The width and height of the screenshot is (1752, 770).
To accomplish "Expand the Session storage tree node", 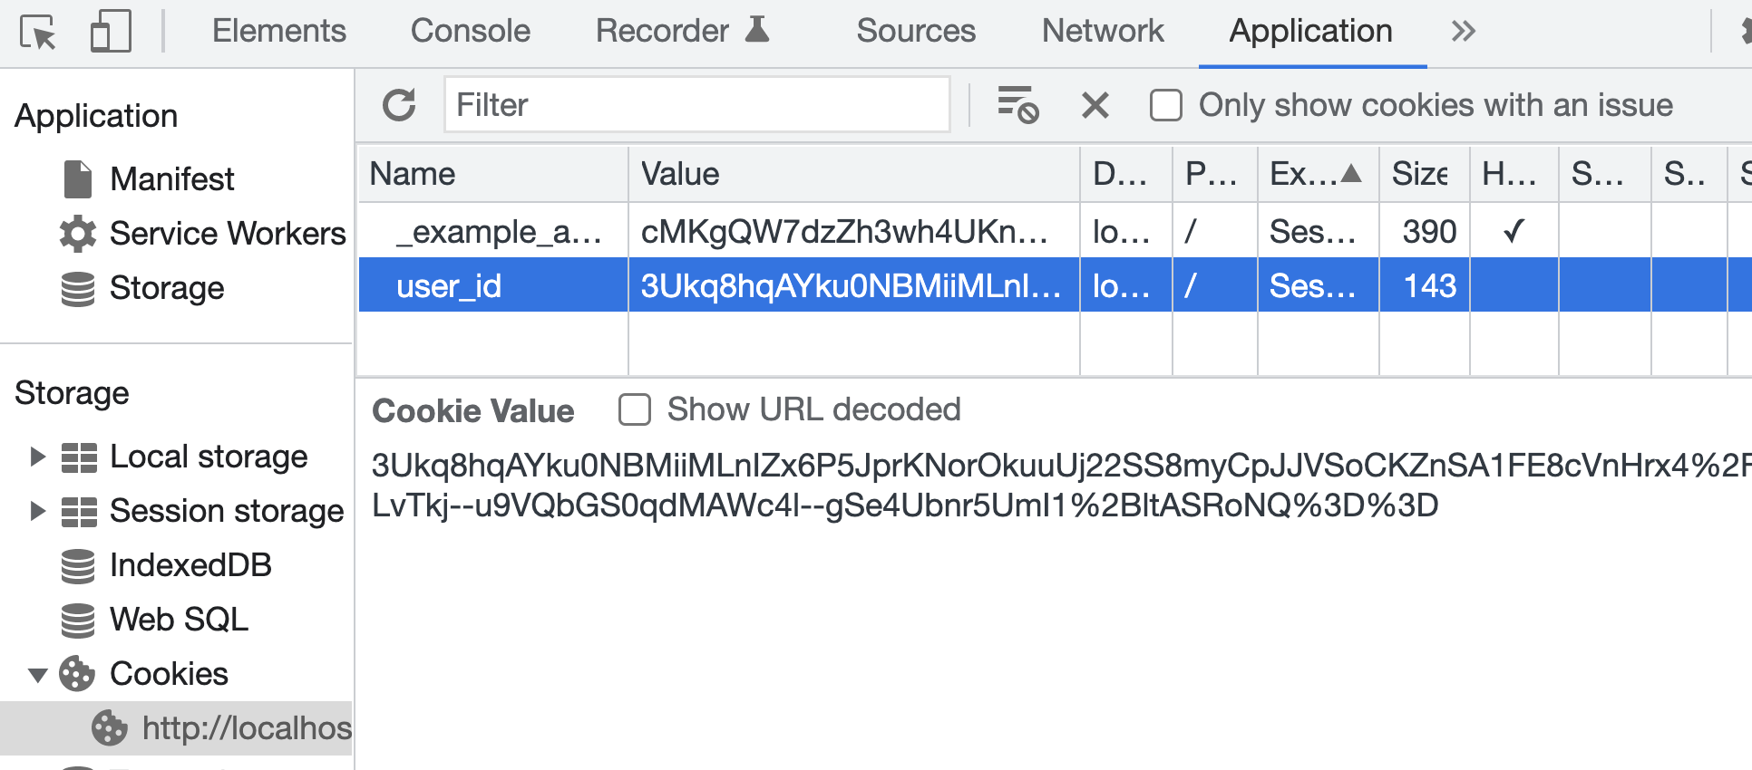I will tap(37, 511).
